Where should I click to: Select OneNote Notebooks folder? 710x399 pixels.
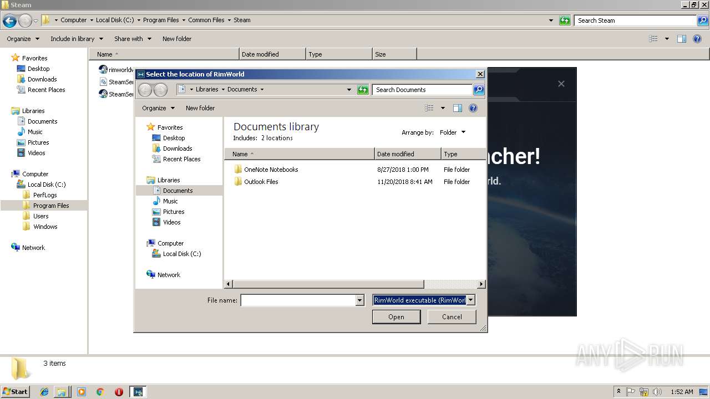tap(271, 170)
